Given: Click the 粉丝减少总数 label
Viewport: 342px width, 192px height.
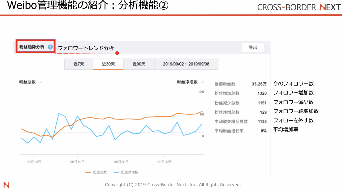Looking at the screenshot, I should (227, 103).
